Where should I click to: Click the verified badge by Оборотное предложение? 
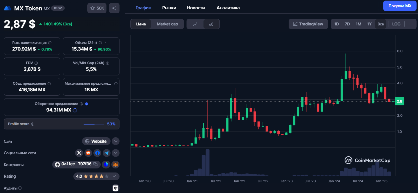tap(86, 104)
